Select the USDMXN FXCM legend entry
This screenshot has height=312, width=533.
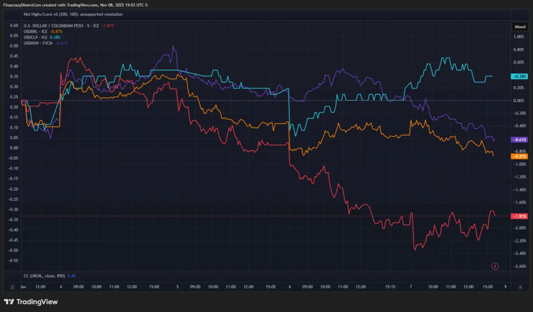[39, 43]
